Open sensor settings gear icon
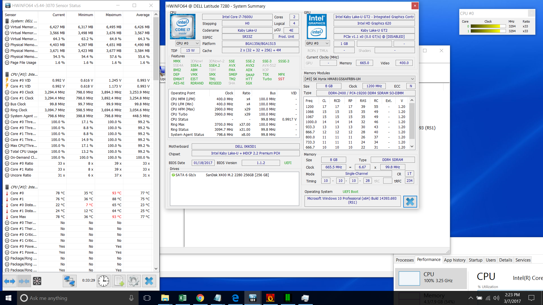This screenshot has height=305, width=543. 134,281
